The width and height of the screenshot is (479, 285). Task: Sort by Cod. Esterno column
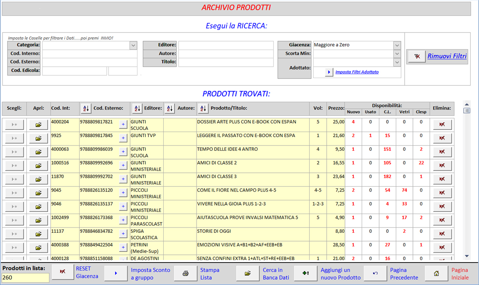pos(86,108)
